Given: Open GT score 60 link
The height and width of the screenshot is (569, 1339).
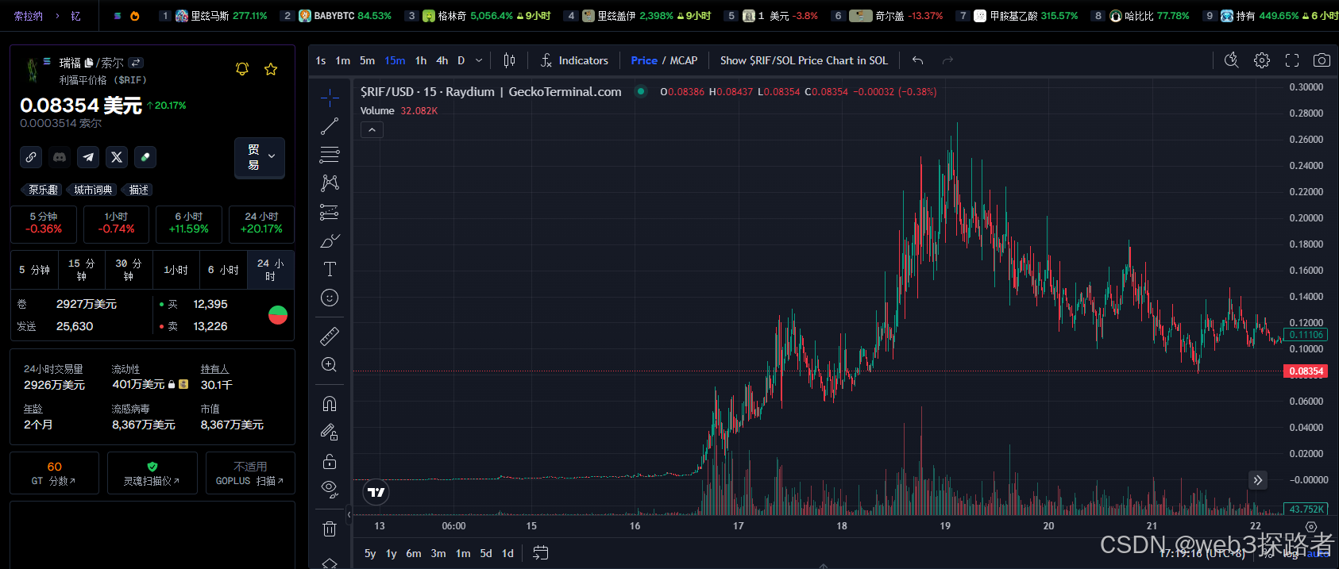Looking at the screenshot, I should pyautogui.click(x=54, y=473).
